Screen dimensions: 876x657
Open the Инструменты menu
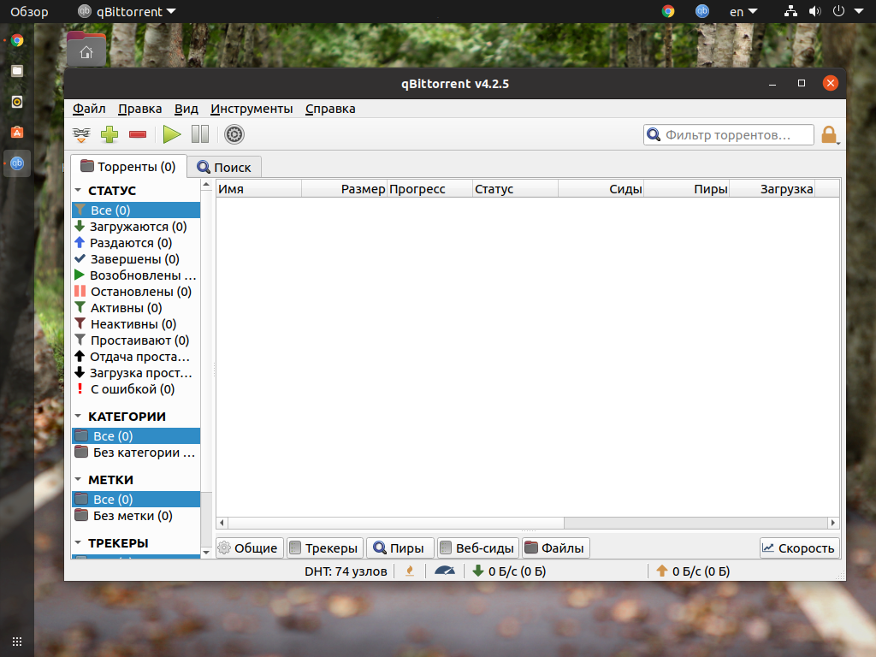(x=252, y=109)
